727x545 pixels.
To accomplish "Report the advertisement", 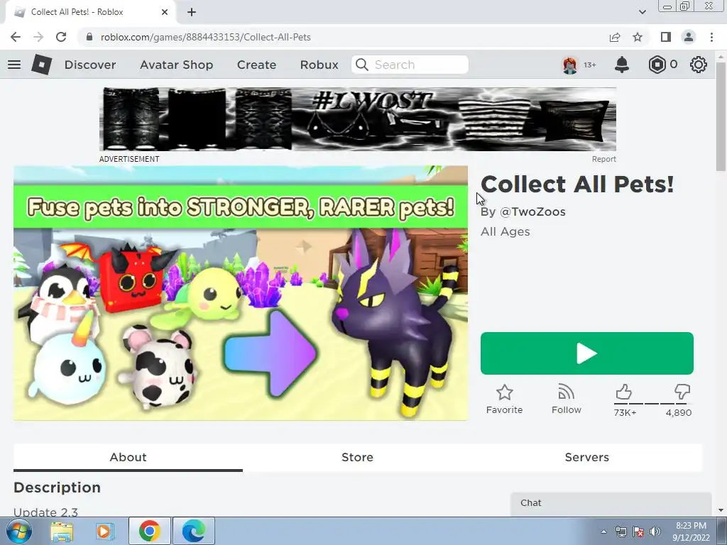I will [x=603, y=159].
